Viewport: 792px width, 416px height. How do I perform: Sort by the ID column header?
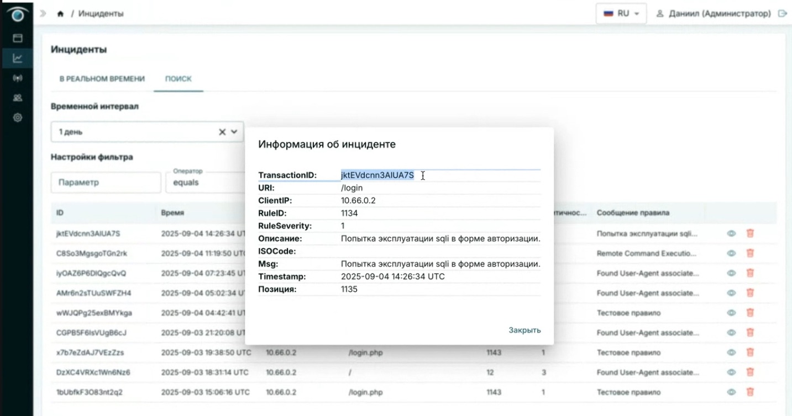(60, 212)
